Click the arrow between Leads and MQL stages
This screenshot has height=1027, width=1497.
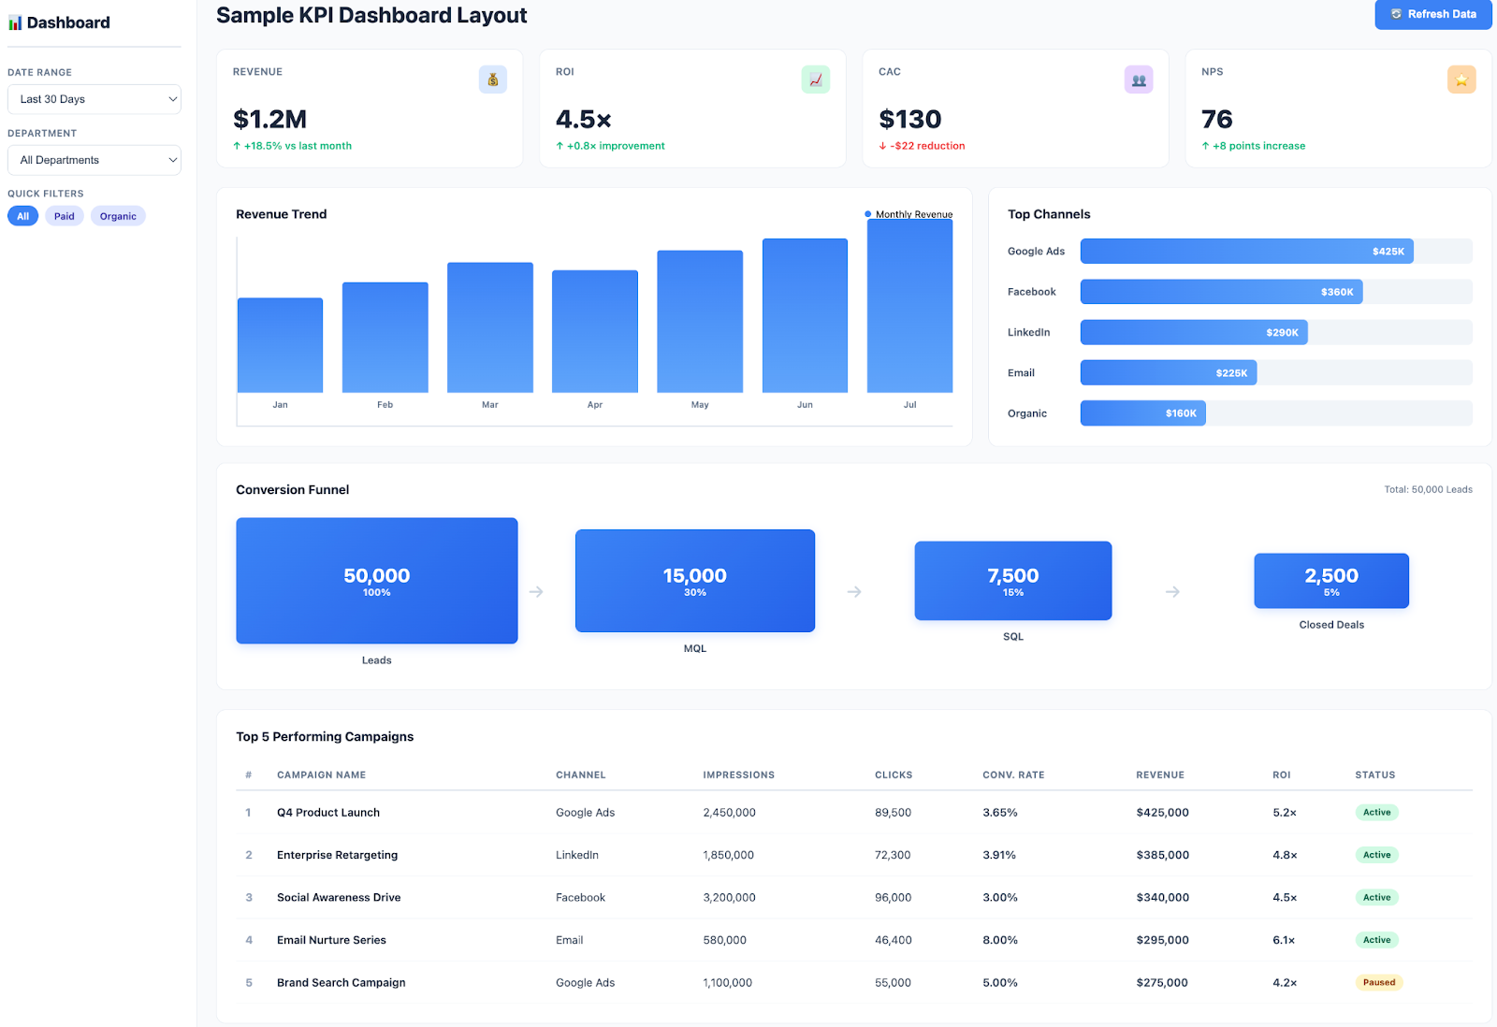click(536, 591)
